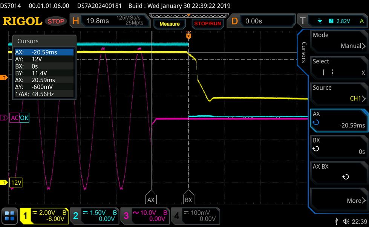
Task: Tap the trigger mode A indicator
Action: pos(362,21)
